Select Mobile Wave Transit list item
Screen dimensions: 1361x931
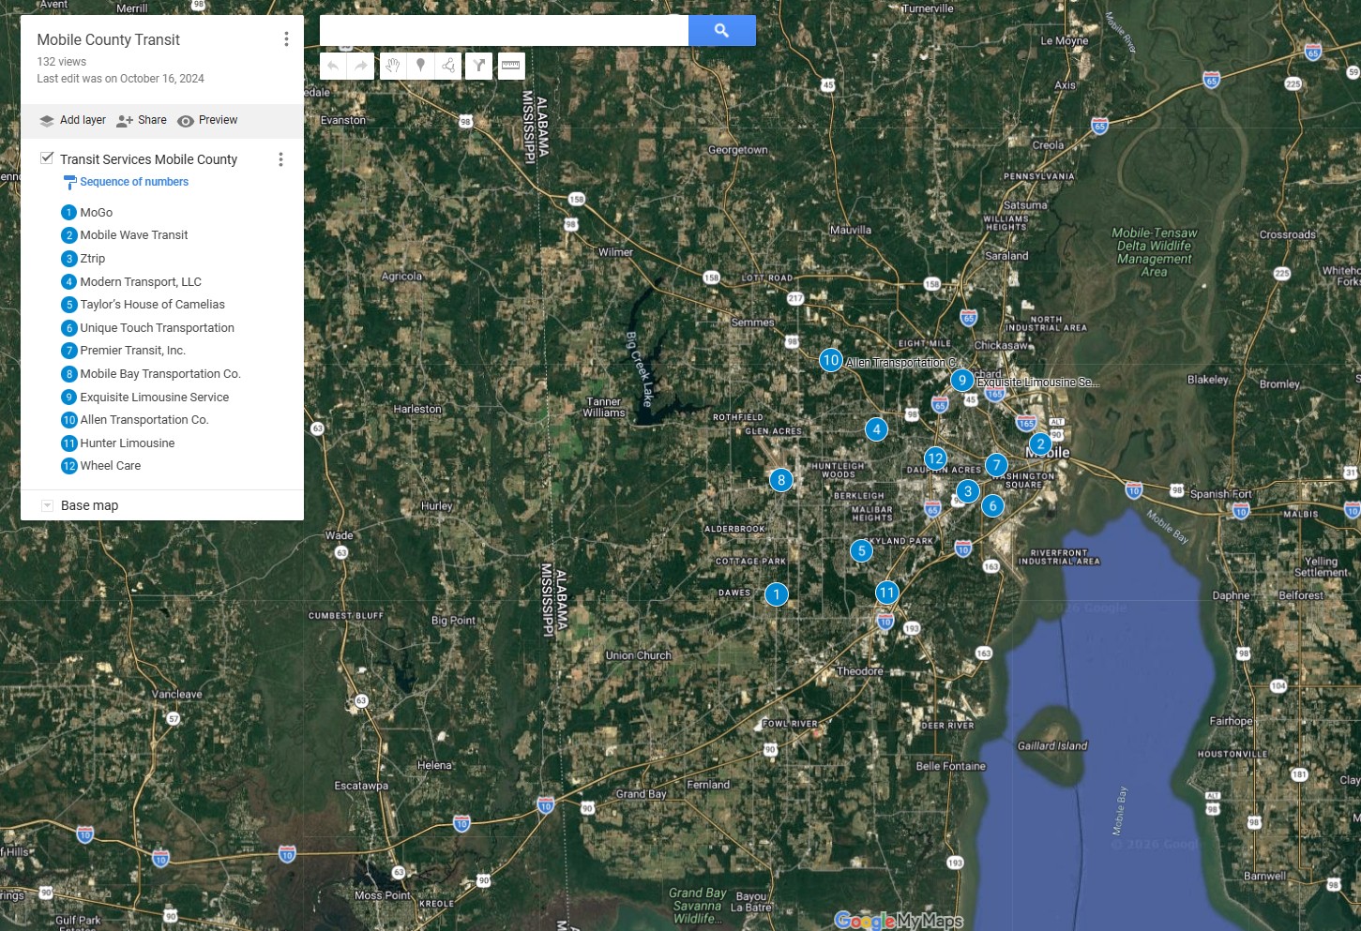[x=134, y=235]
